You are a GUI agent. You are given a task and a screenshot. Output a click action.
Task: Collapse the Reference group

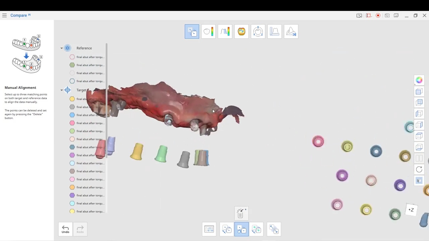(x=62, y=48)
